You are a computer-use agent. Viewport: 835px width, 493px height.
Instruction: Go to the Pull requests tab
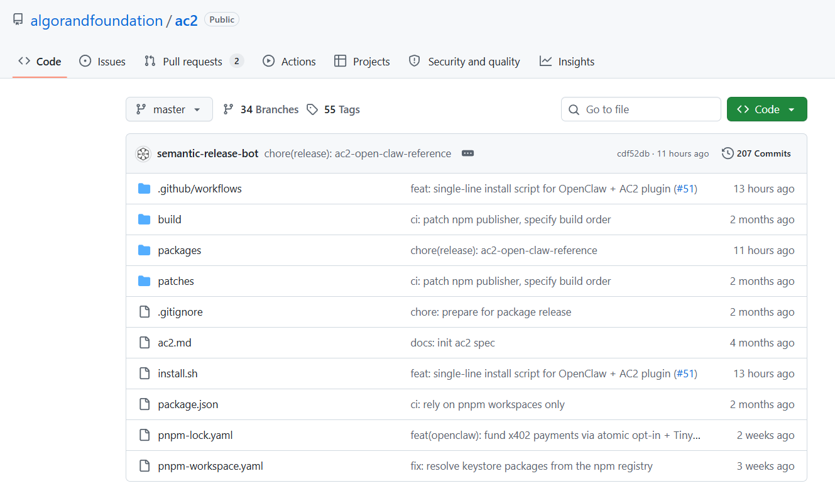click(x=194, y=62)
